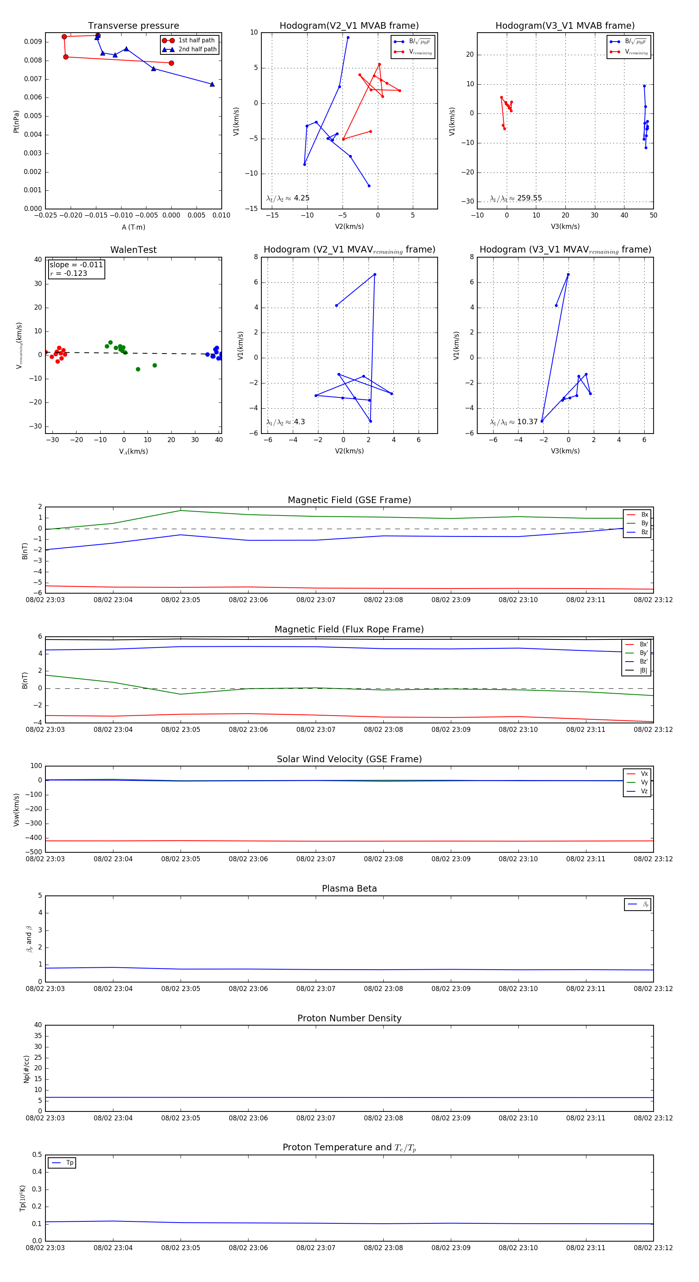Click the "Np(#/cc)" y-axis label
Image resolution: width=699 pixels, height=1282 pixels.
[x=26, y=1069]
